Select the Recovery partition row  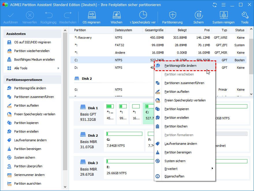[158, 38]
